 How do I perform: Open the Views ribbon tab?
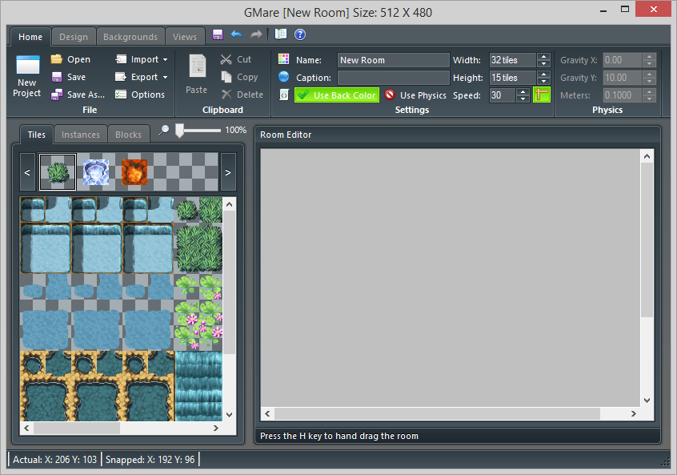tap(185, 37)
